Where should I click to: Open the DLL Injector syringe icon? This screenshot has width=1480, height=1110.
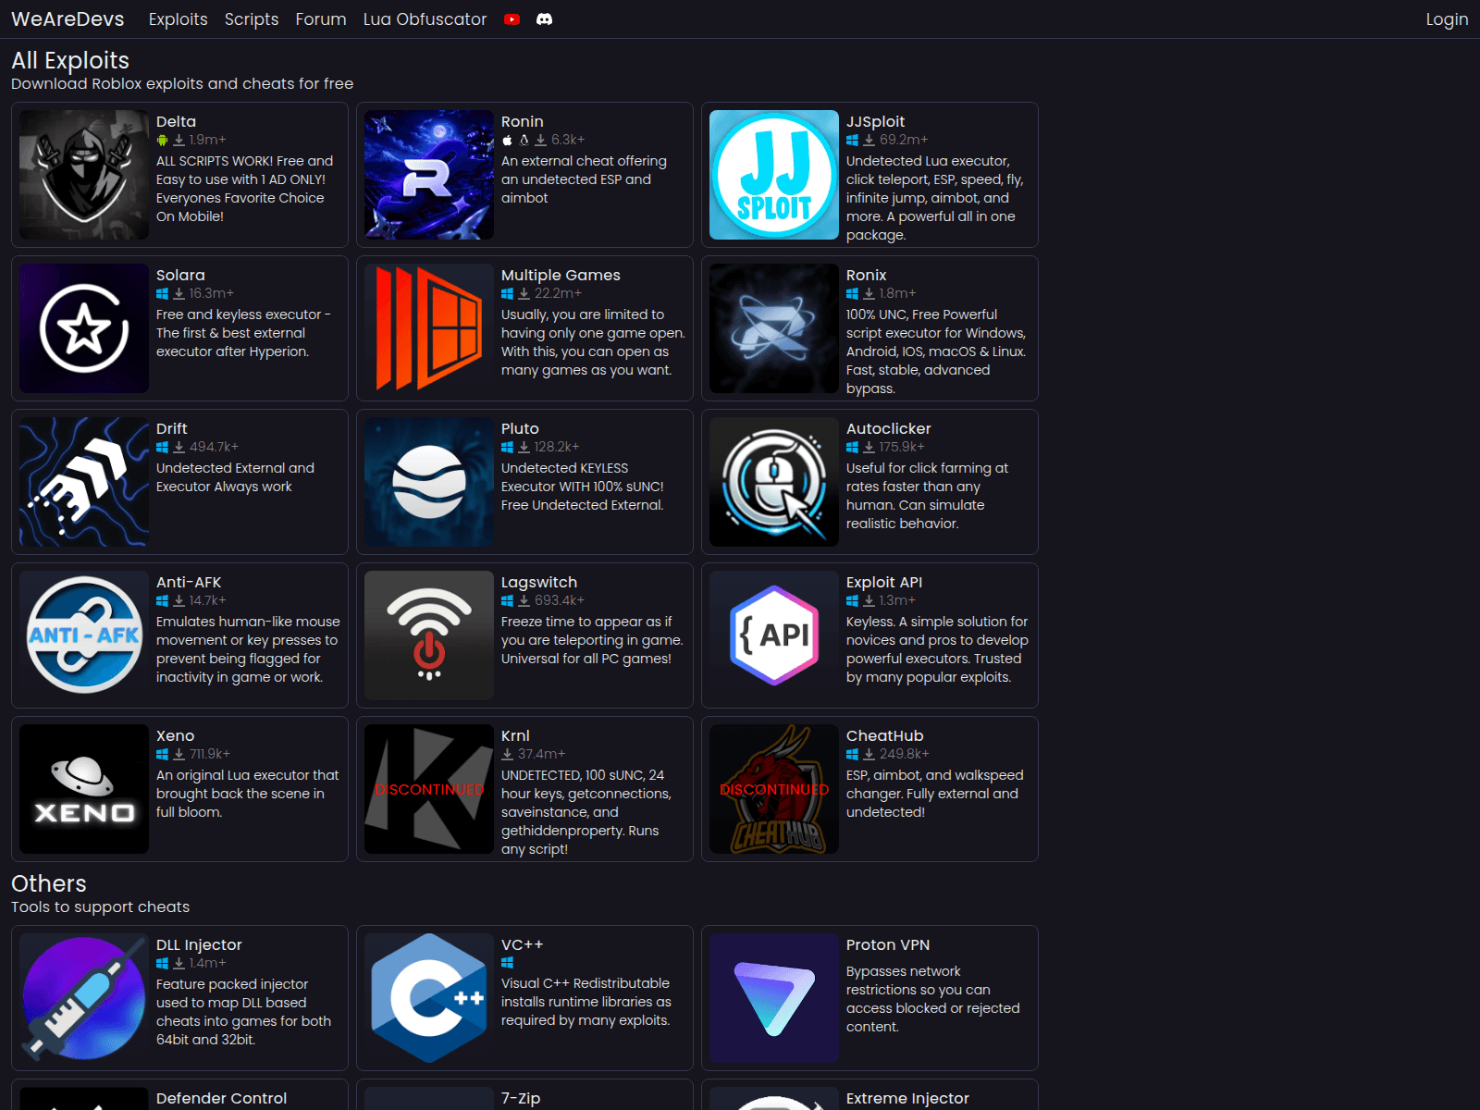point(84,998)
